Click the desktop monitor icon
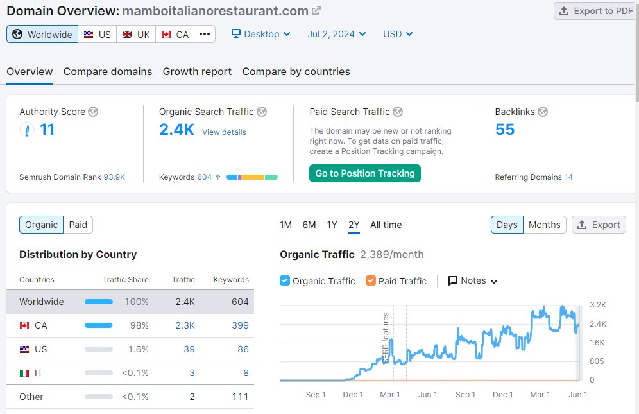This screenshot has width=639, height=414. [x=236, y=33]
